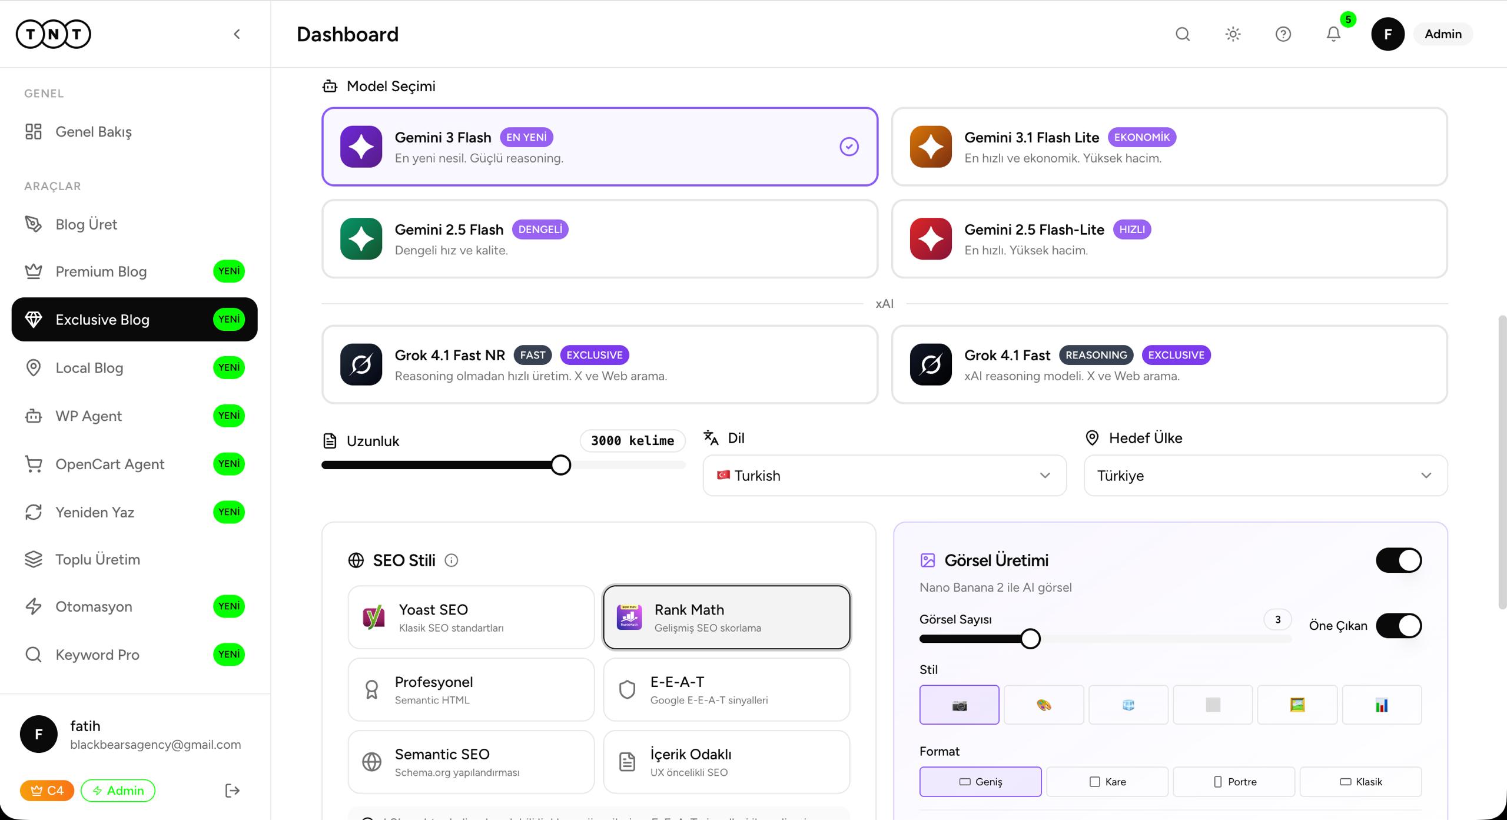Pick the Profesyonel SEO style
Image resolution: width=1507 pixels, height=820 pixels.
[471, 690]
